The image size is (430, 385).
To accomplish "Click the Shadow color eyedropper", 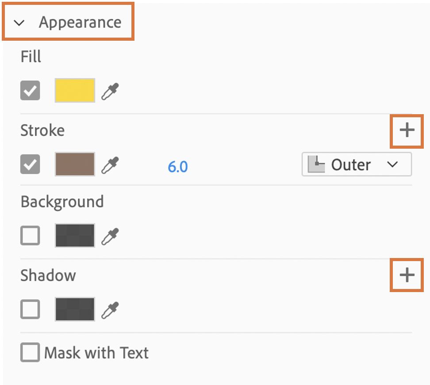I will pos(110,309).
